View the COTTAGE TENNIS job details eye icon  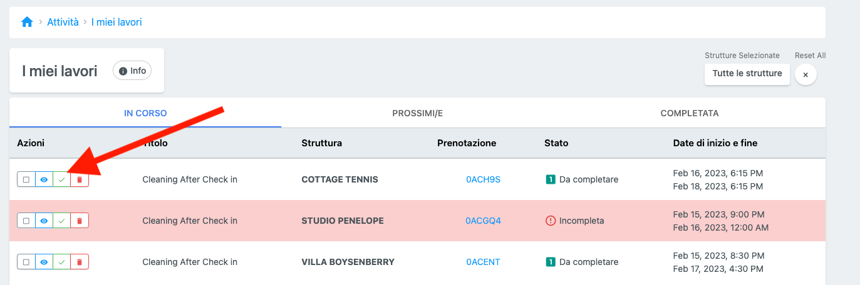click(44, 179)
